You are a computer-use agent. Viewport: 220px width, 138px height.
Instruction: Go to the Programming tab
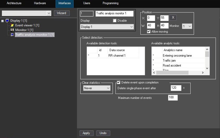click(111, 3)
